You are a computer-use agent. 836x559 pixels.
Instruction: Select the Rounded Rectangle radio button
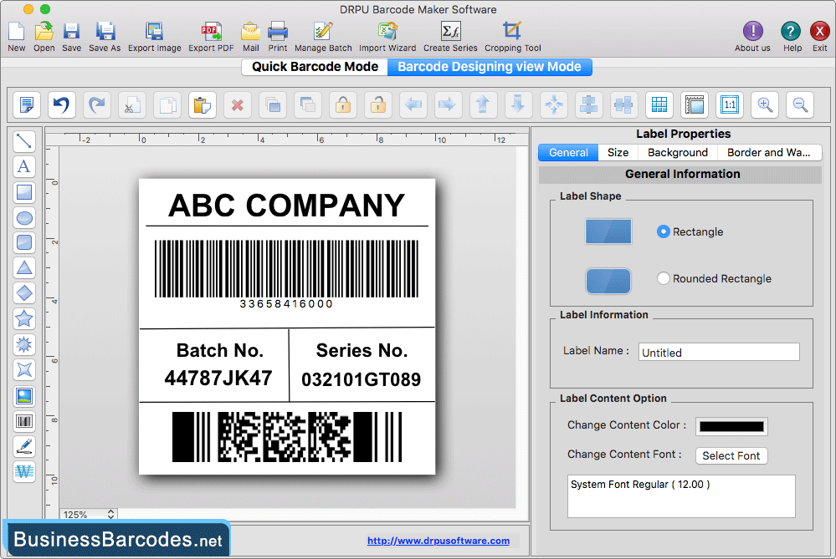(x=664, y=278)
